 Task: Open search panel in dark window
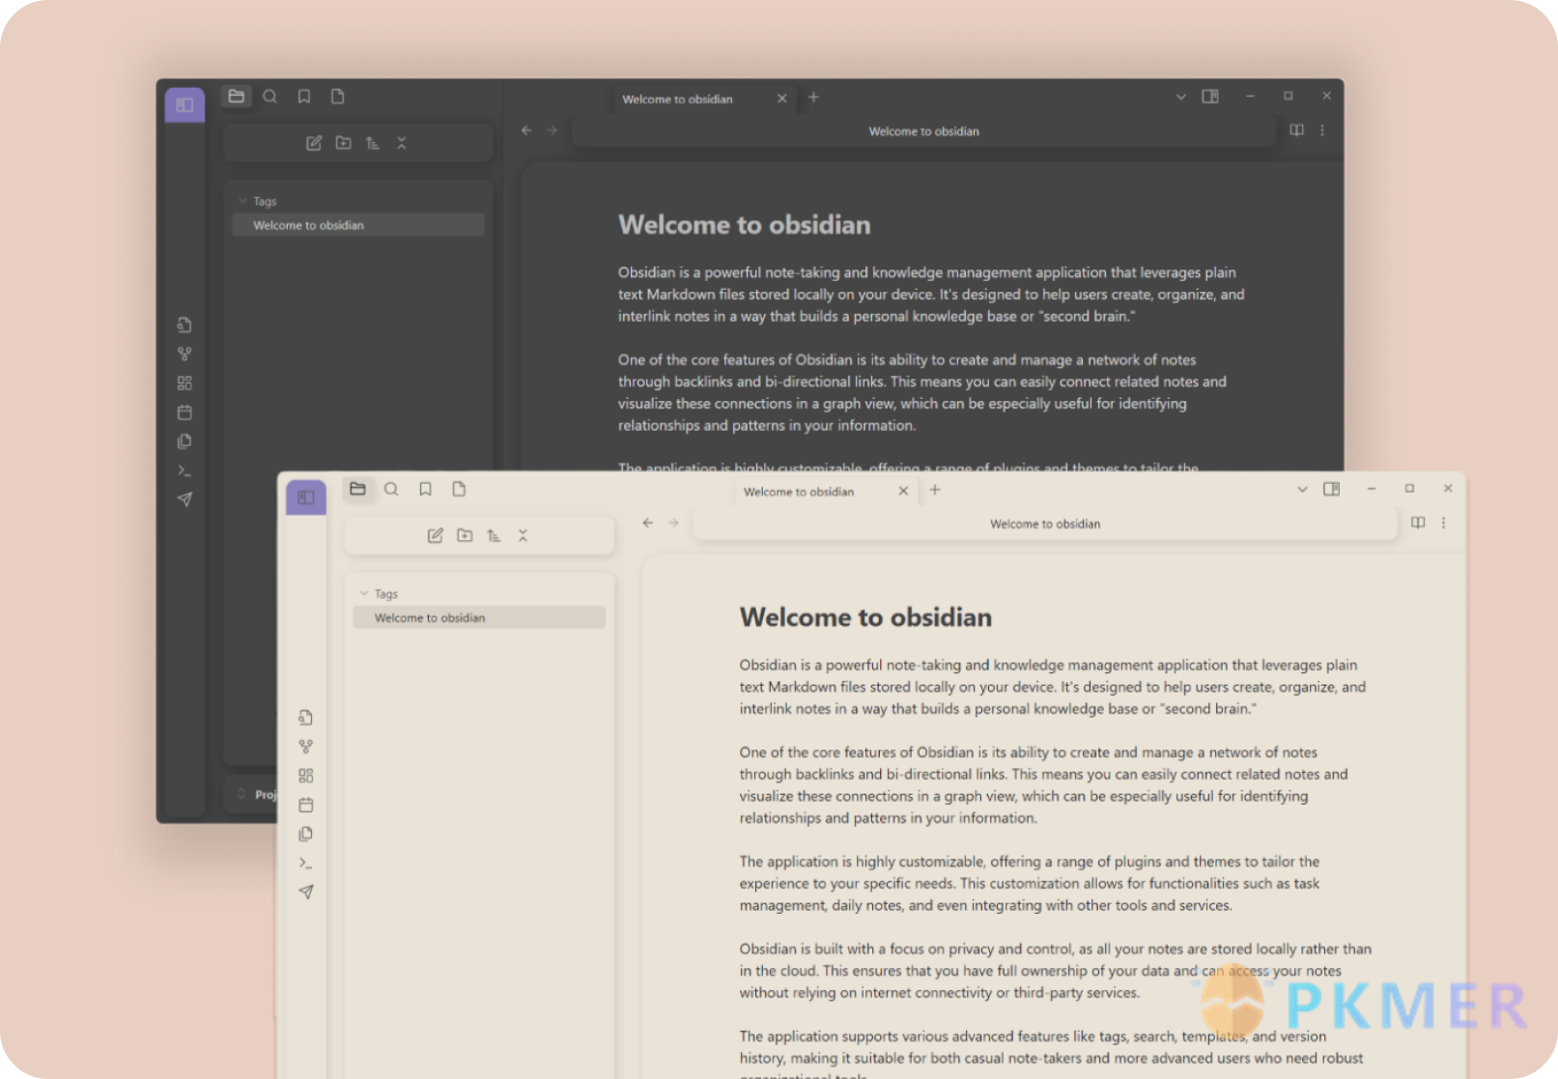click(x=270, y=97)
